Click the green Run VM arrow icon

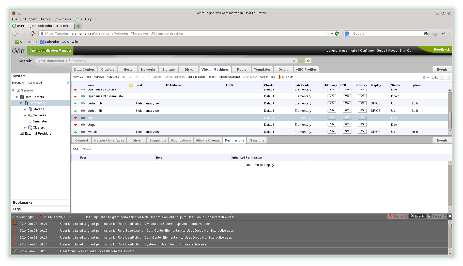click(124, 77)
